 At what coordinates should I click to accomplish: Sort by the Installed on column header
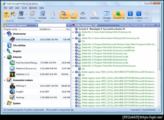pos(49,29)
